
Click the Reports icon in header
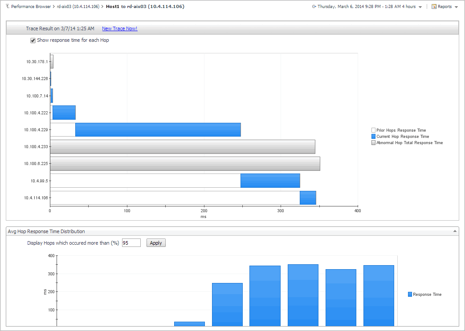(434, 7)
